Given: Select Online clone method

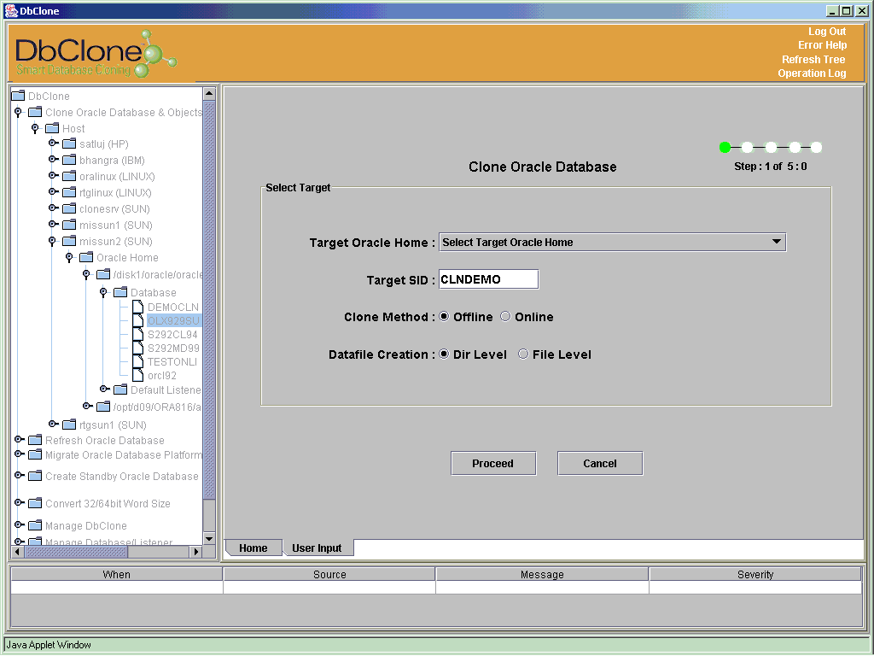Looking at the screenshot, I should pos(505,316).
